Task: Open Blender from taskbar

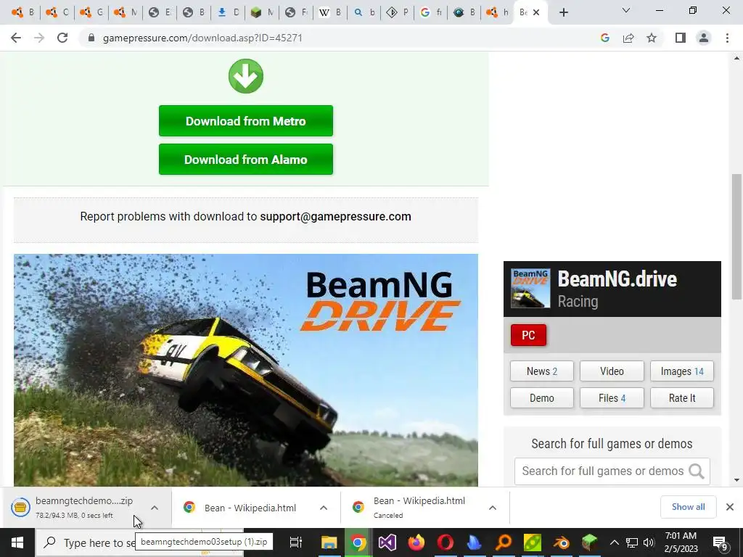Action: [x=562, y=542]
